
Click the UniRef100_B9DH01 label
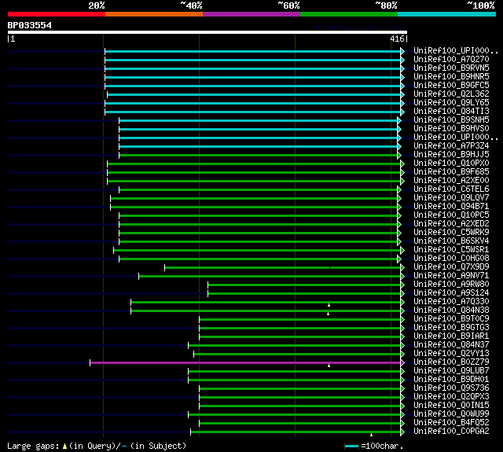point(451,380)
